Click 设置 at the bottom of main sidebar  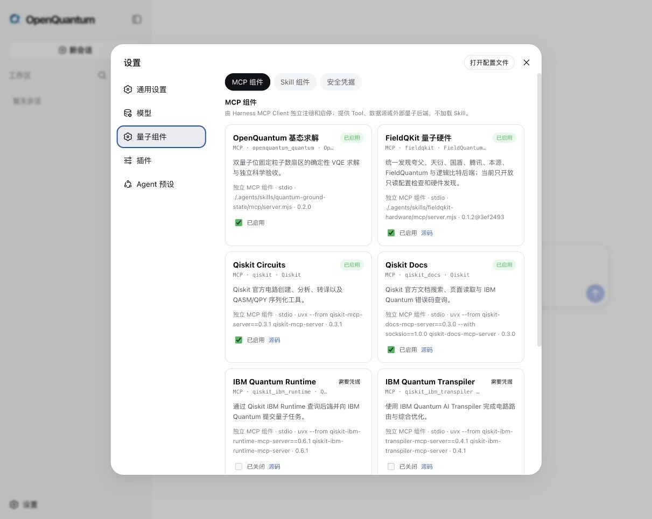point(24,504)
